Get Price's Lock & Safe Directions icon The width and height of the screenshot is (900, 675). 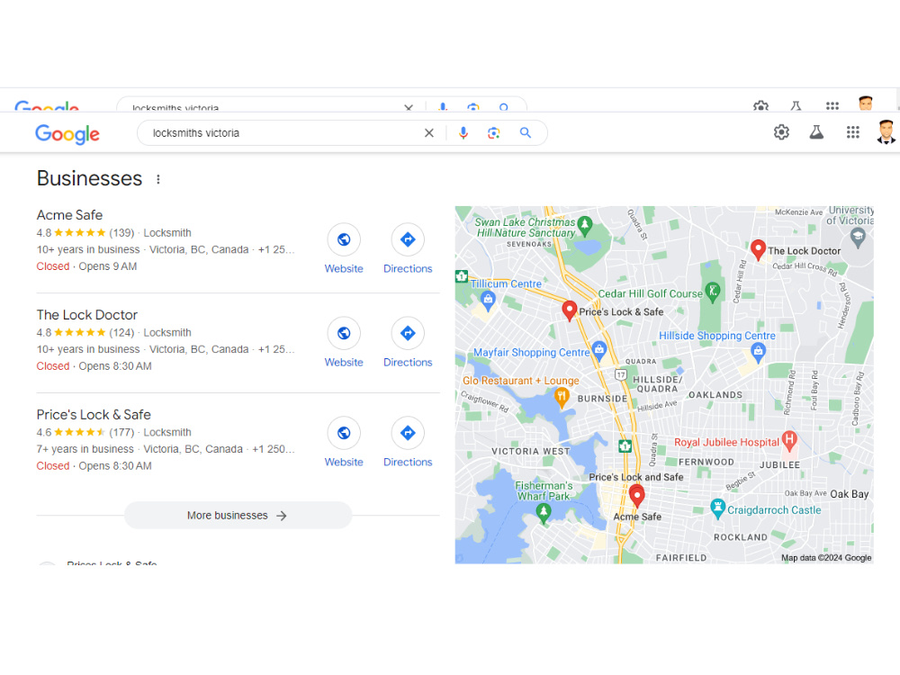(x=408, y=433)
